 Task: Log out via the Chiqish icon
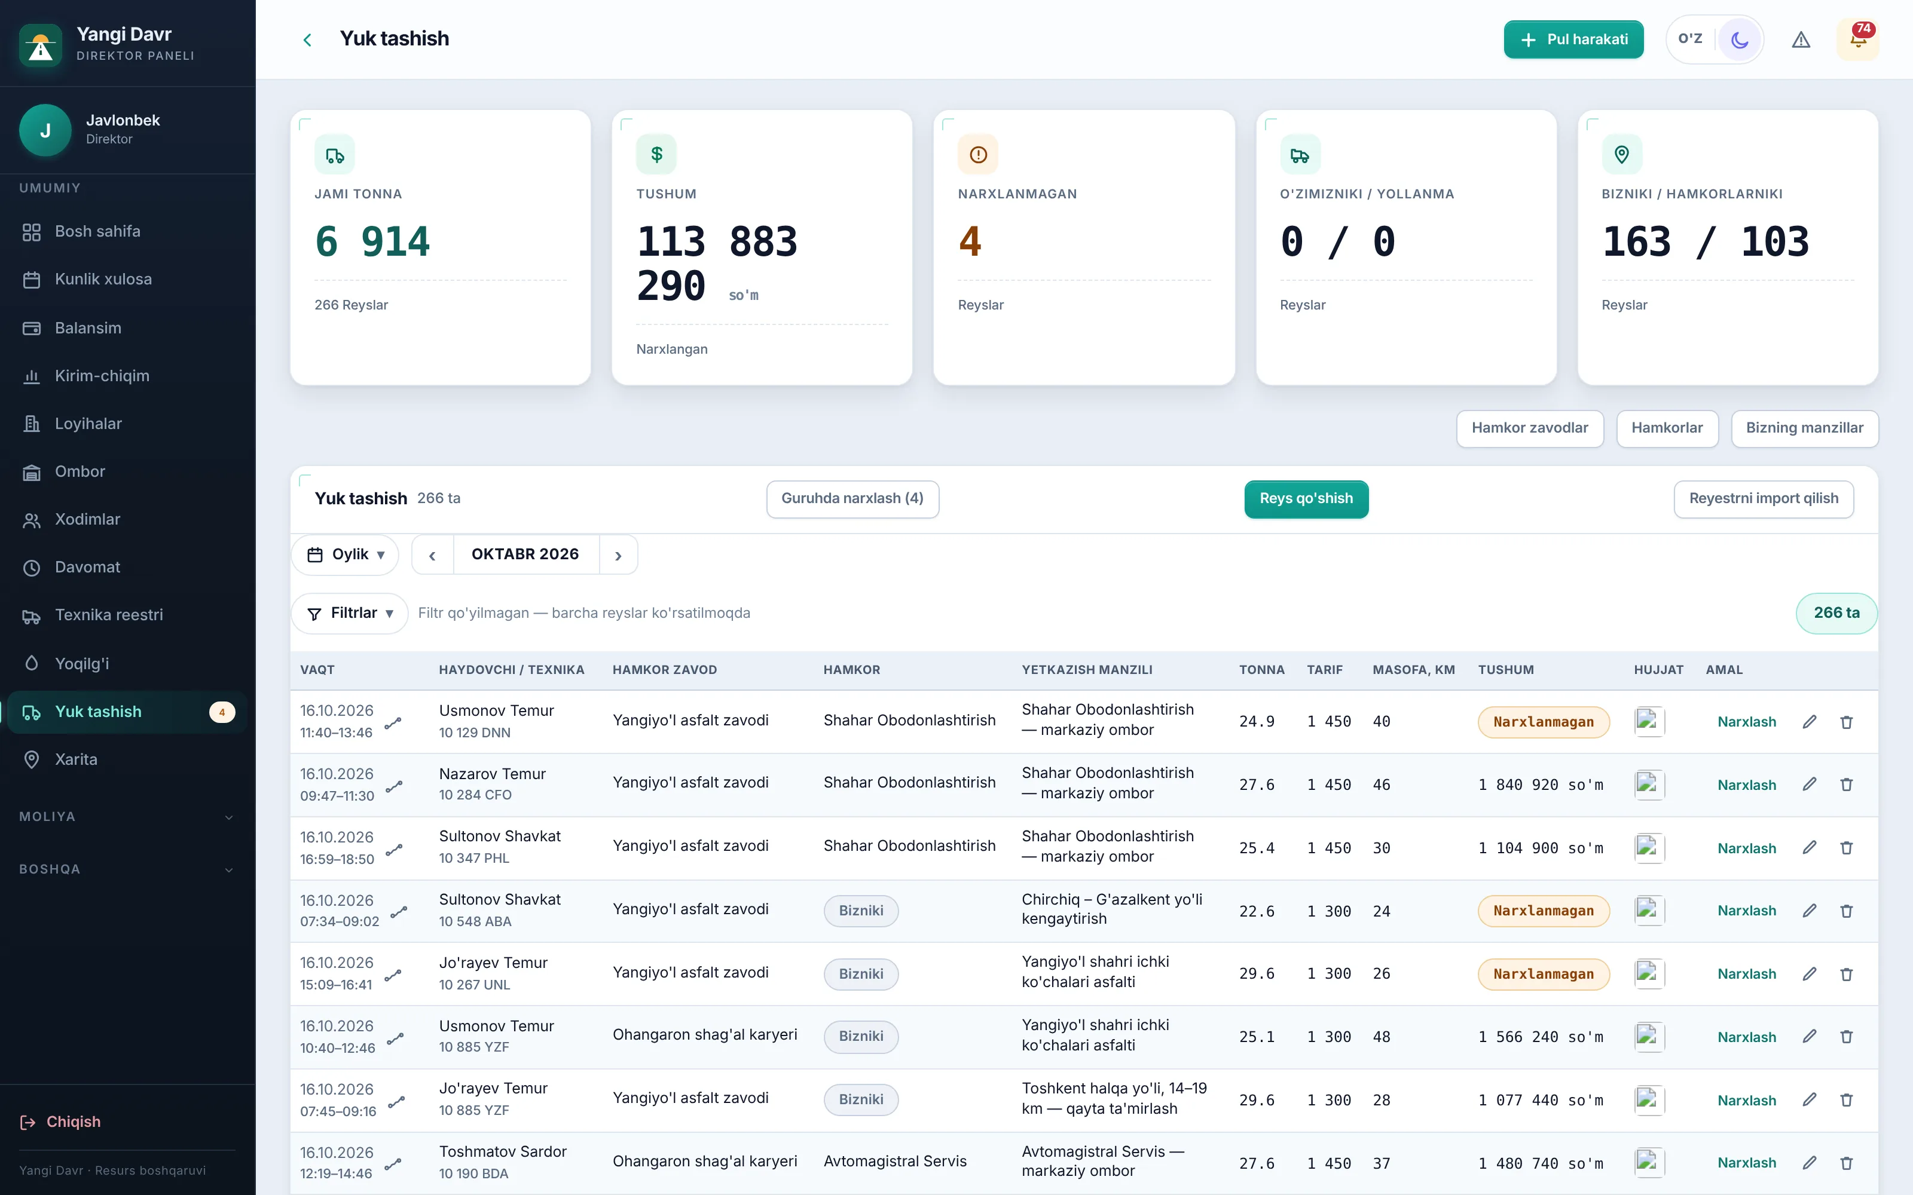(29, 1122)
